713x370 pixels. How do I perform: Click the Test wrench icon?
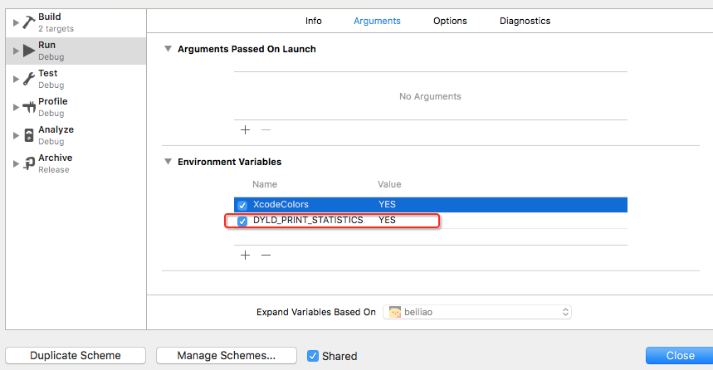pos(28,79)
